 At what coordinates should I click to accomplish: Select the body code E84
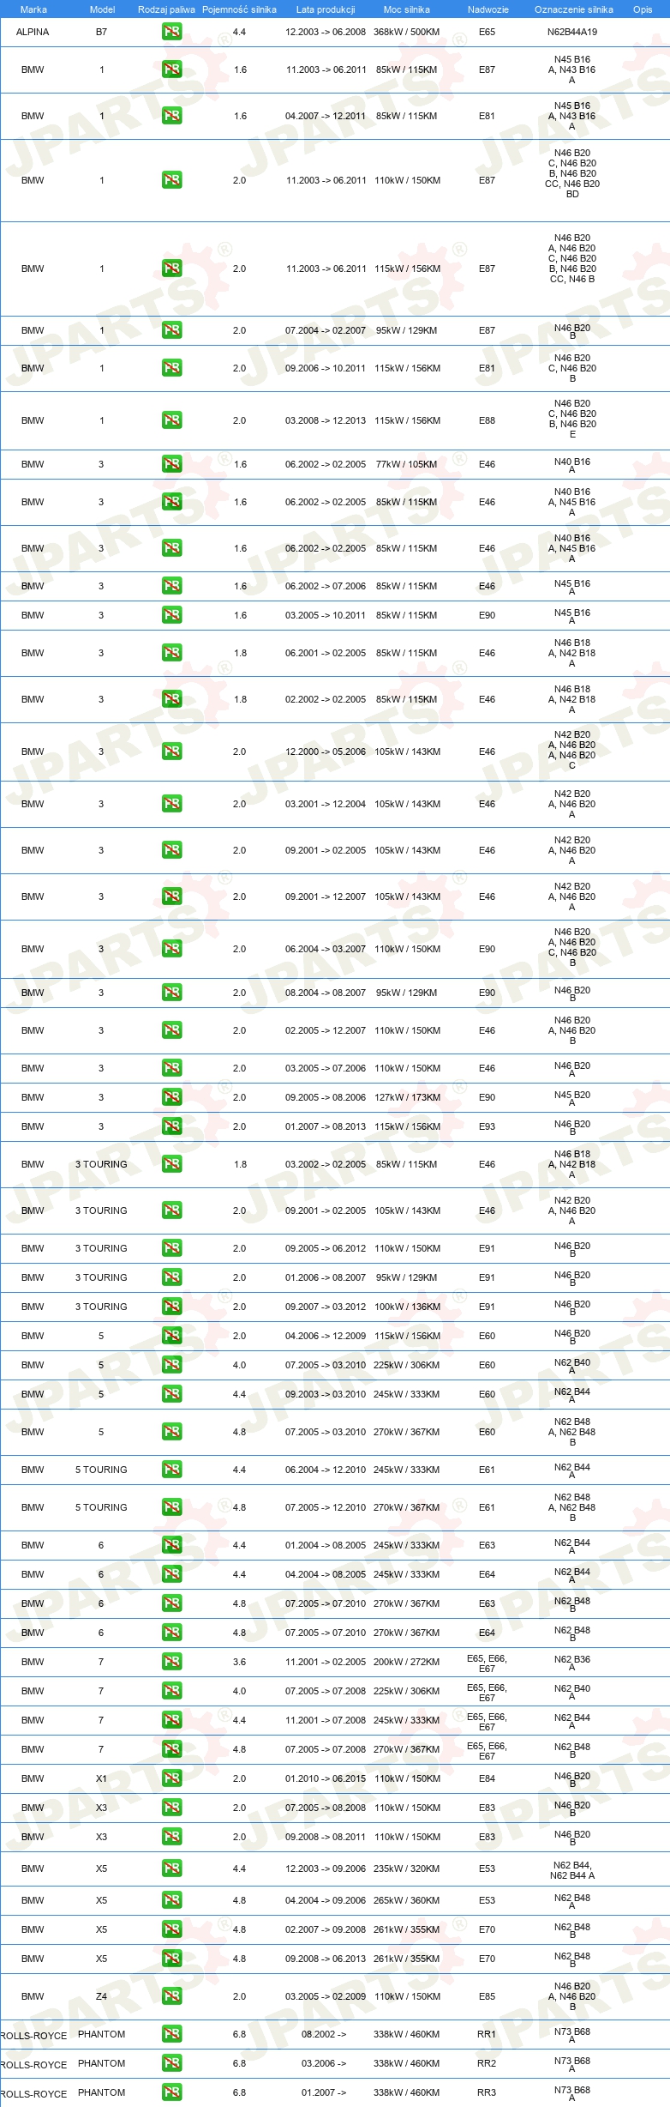click(x=487, y=1778)
